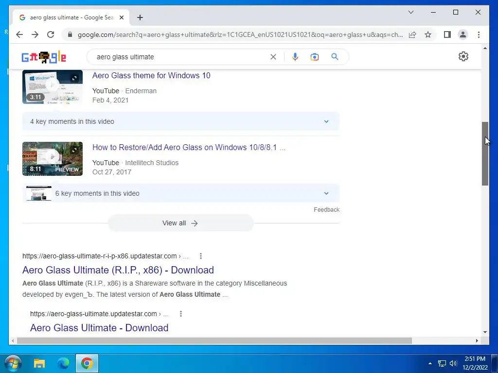Screen dimensions: 498x373
Task: Open Aero Glass Ultimate - Download link
Action: click(99, 328)
